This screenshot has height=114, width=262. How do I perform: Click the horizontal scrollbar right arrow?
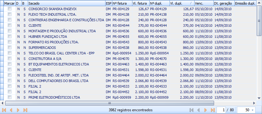(254, 103)
